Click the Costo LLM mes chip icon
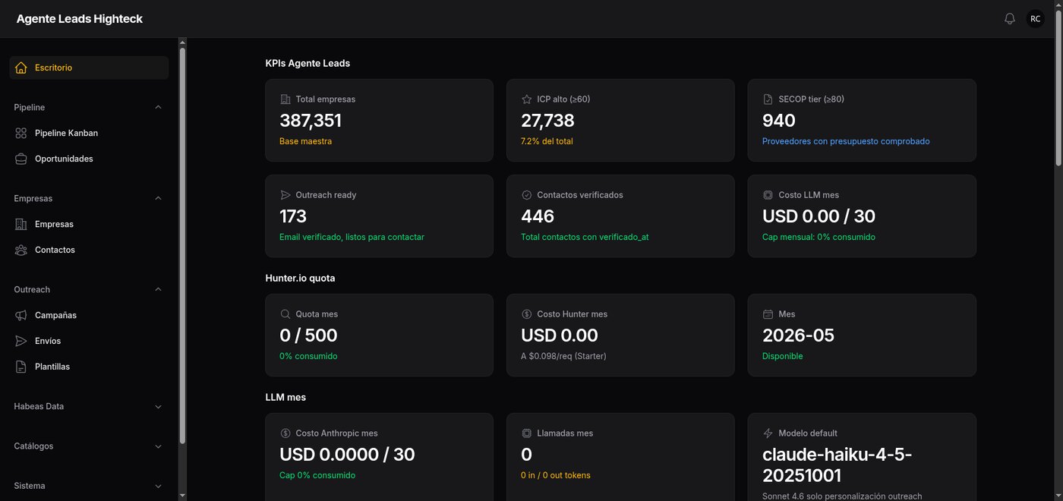The image size is (1063, 501). pos(768,195)
